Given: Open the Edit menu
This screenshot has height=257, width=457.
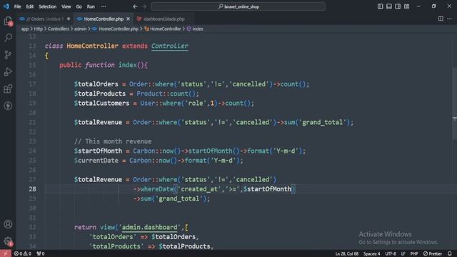Looking at the screenshot, I should tap(30, 6).
